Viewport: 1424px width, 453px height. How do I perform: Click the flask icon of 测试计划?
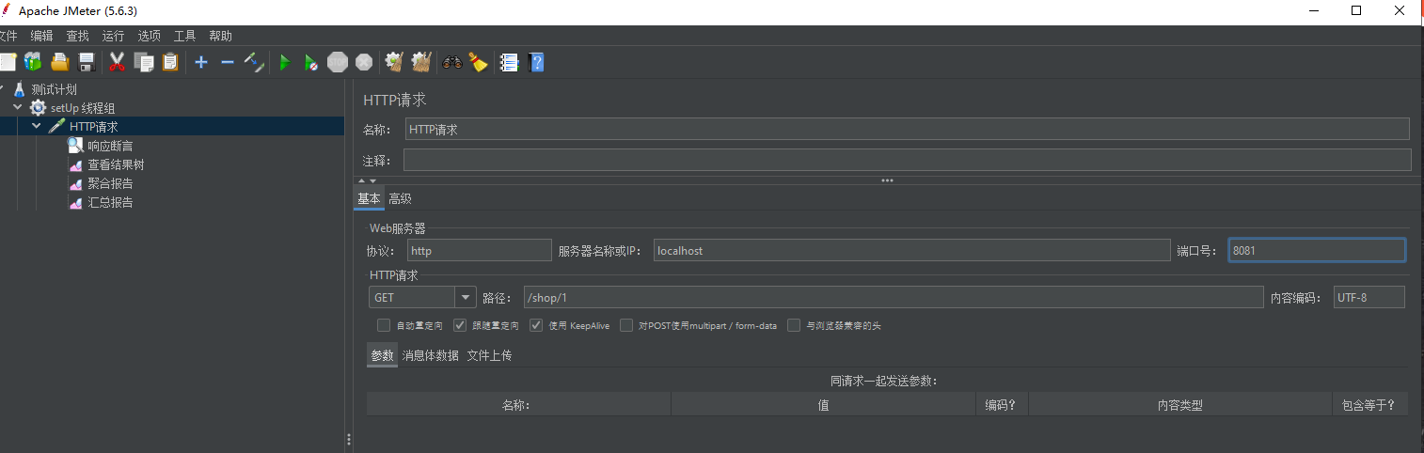pyautogui.click(x=19, y=89)
